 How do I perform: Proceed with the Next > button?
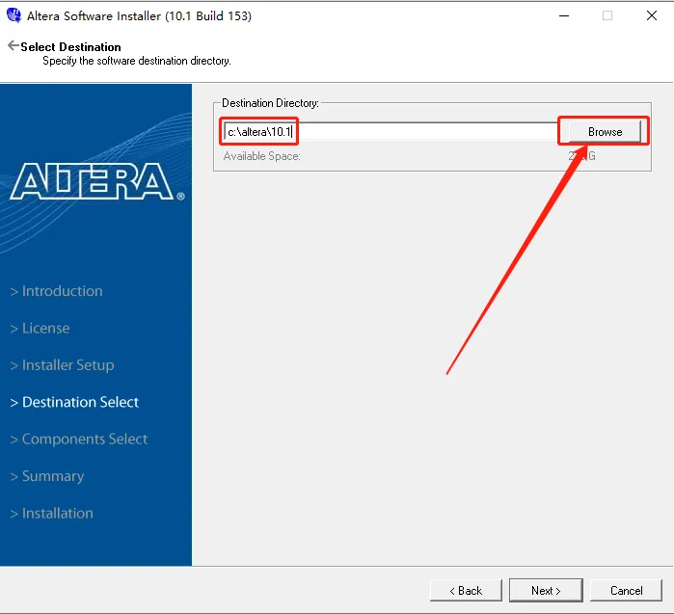click(546, 590)
